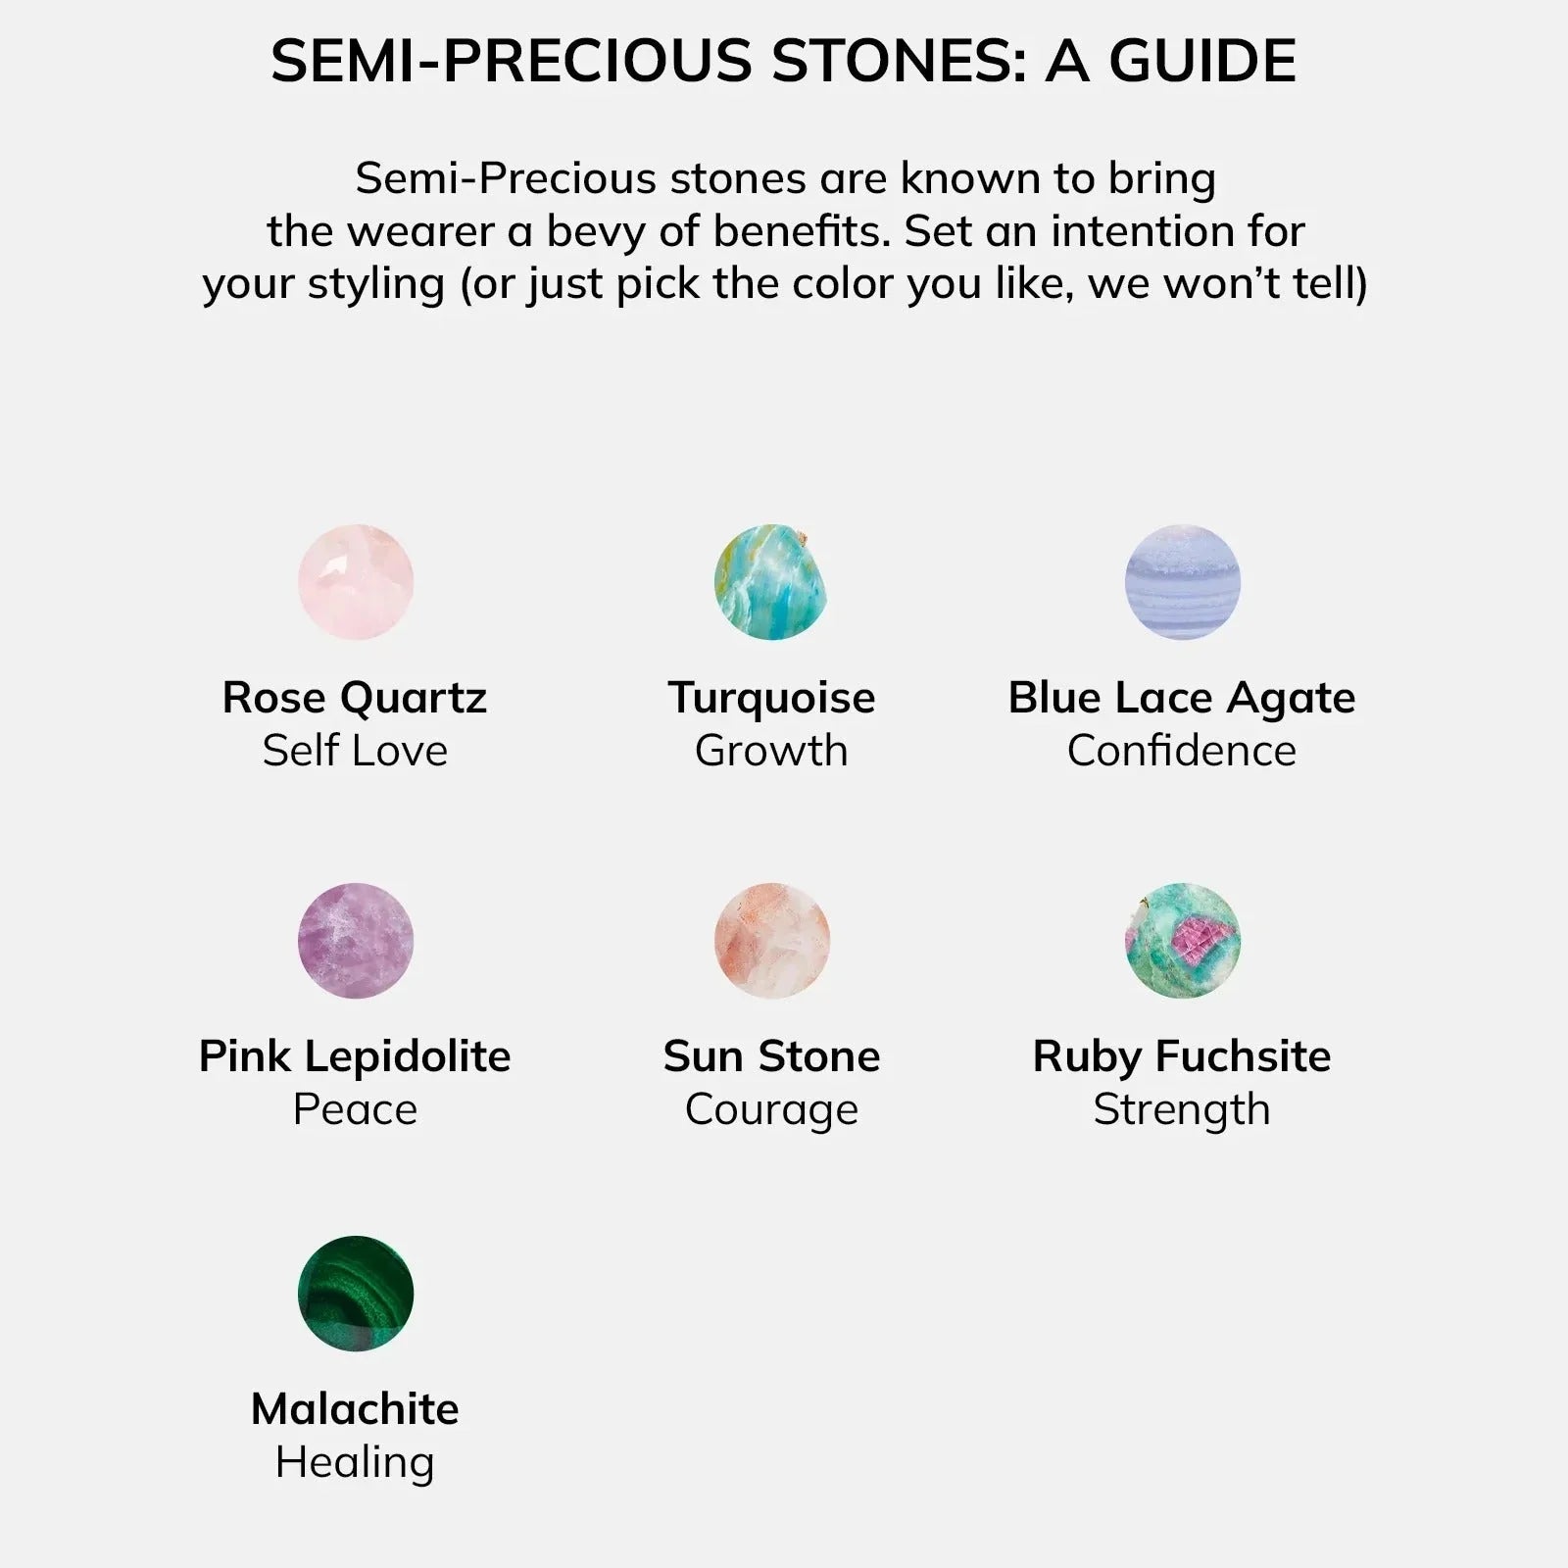This screenshot has height=1568, width=1568.
Task: Click the Semi-Precious Stones guide heading
Action: click(784, 61)
